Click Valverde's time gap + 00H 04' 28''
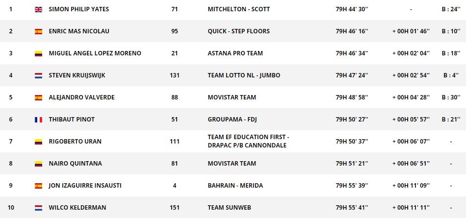Screen dimensions: 466x218 [x=411, y=97]
